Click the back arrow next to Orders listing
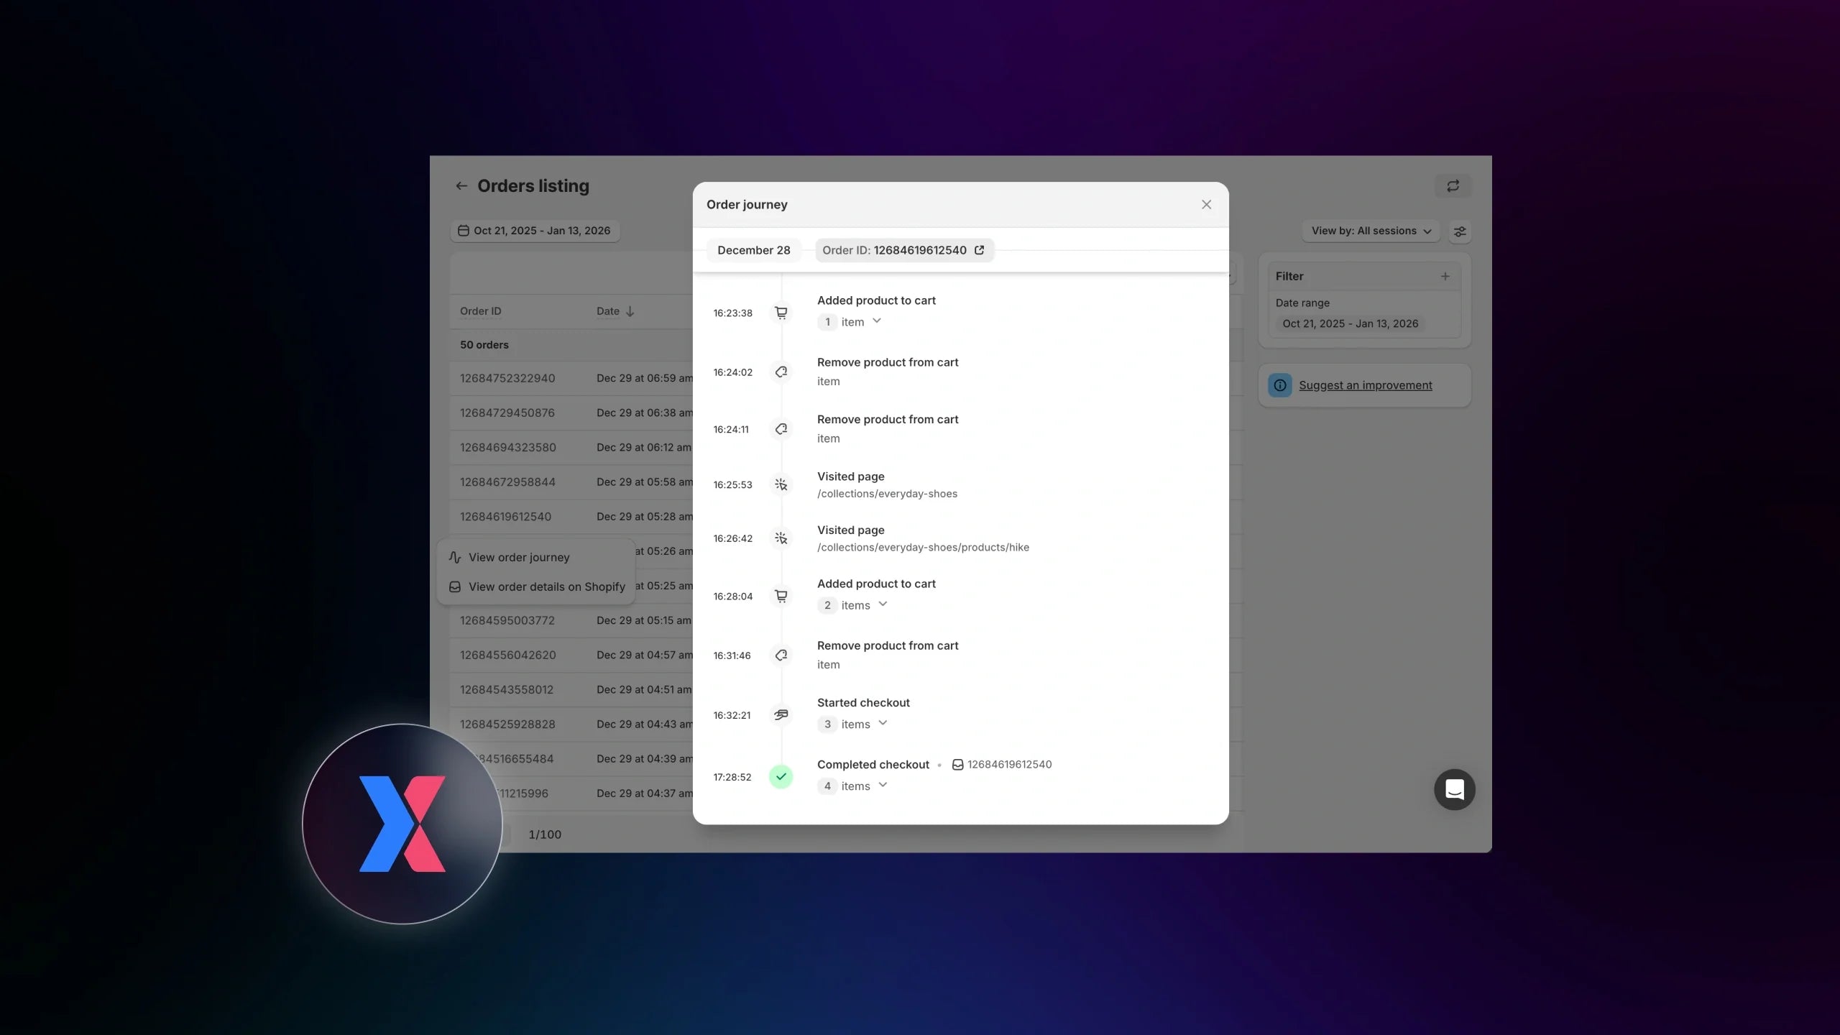Viewport: 1840px width, 1035px height. (461, 186)
